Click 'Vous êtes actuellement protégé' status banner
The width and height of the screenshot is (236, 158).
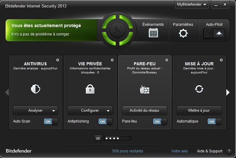click(51, 30)
